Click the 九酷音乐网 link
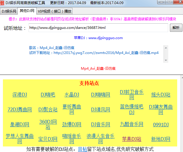 (132, 124)
